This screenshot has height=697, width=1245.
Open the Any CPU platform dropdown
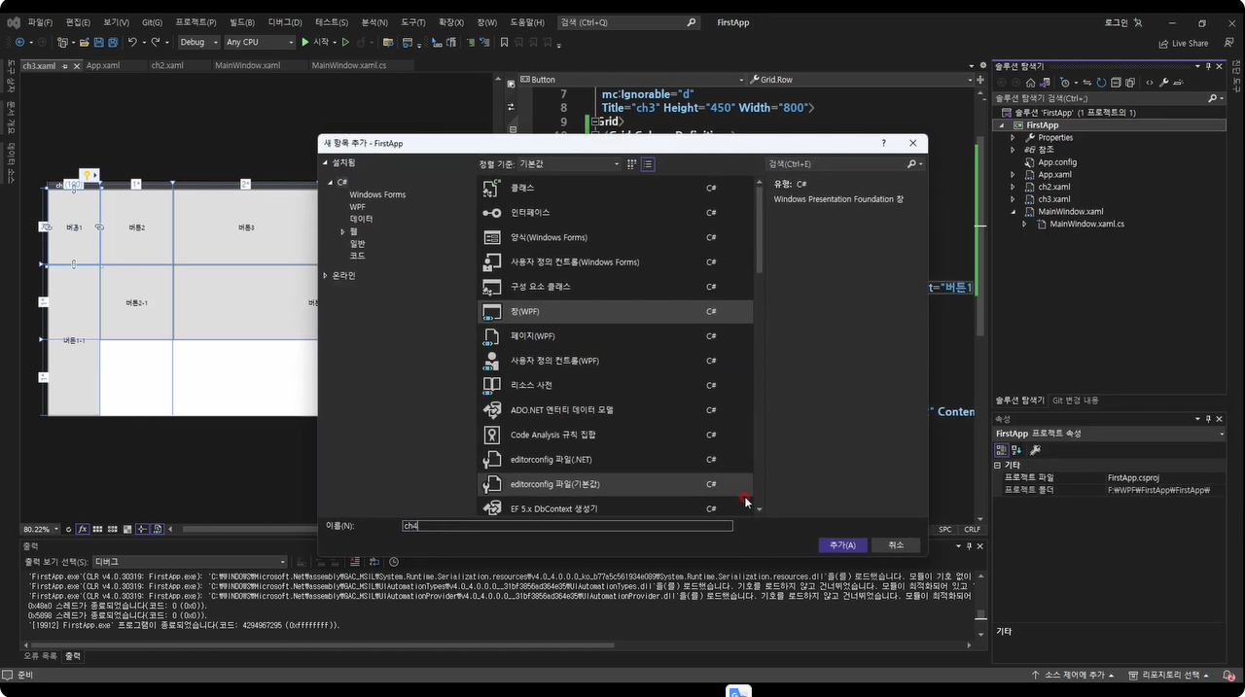(x=259, y=43)
